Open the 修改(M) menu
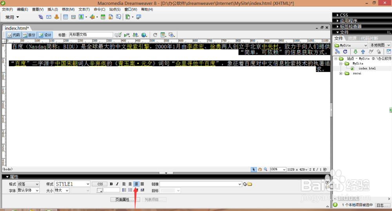 tap(68, 9)
